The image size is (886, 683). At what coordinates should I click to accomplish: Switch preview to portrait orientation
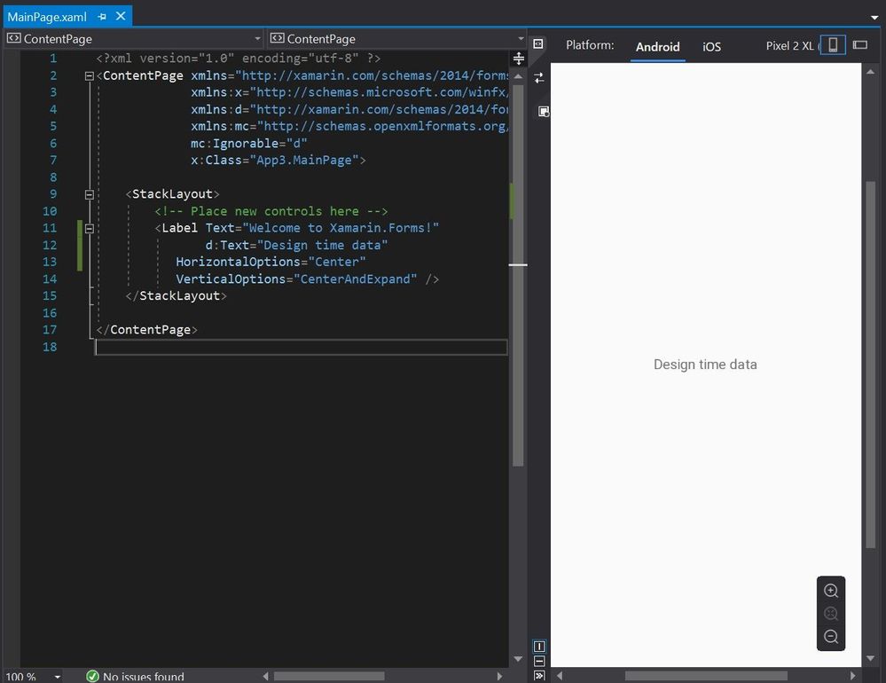833,45
